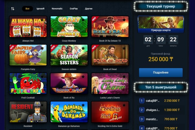Launch the Lucky Lady's Charm game

(x=110, y=83)
